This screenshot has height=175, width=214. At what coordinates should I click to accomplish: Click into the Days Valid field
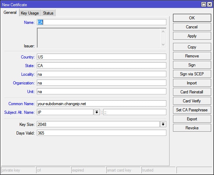101,133
